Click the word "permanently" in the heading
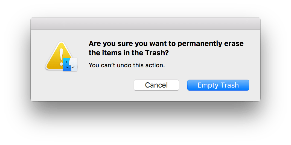This screenshot has height=145, width=291. click(198, 44)
